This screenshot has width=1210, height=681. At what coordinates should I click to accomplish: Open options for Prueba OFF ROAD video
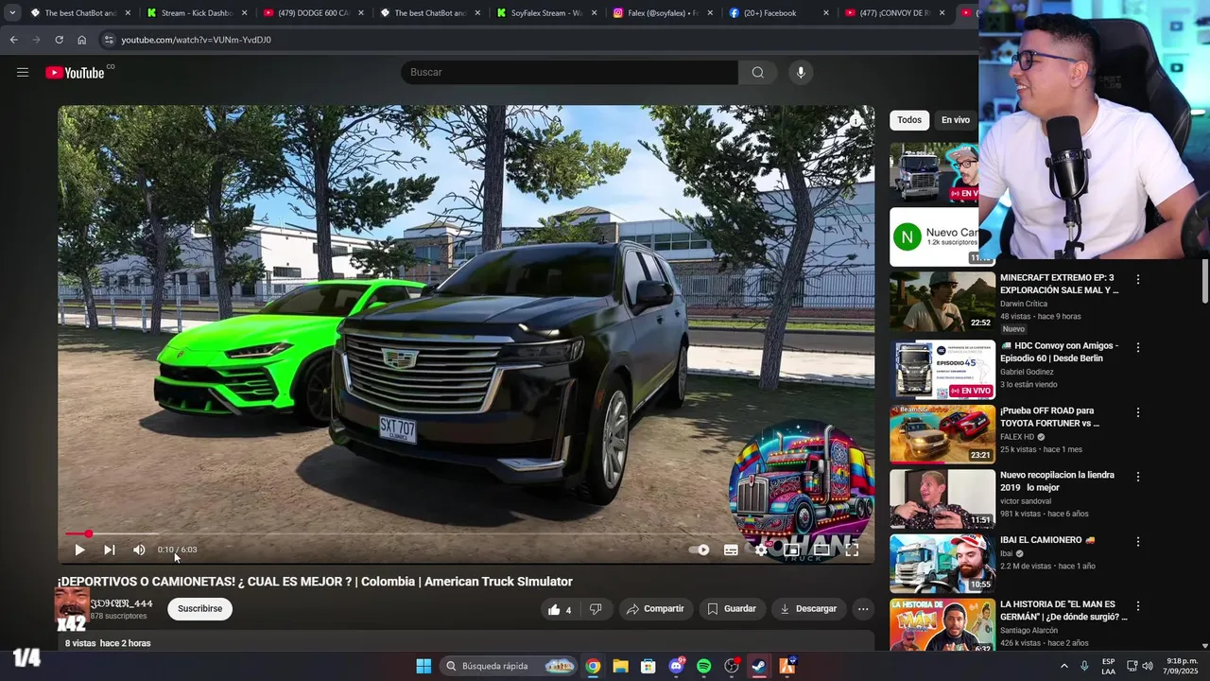point(1138,412)
